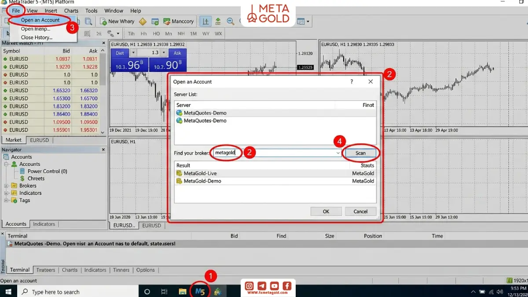528x297 pixels.
Task: Open the Charts menu
Action: pos(71,11)
